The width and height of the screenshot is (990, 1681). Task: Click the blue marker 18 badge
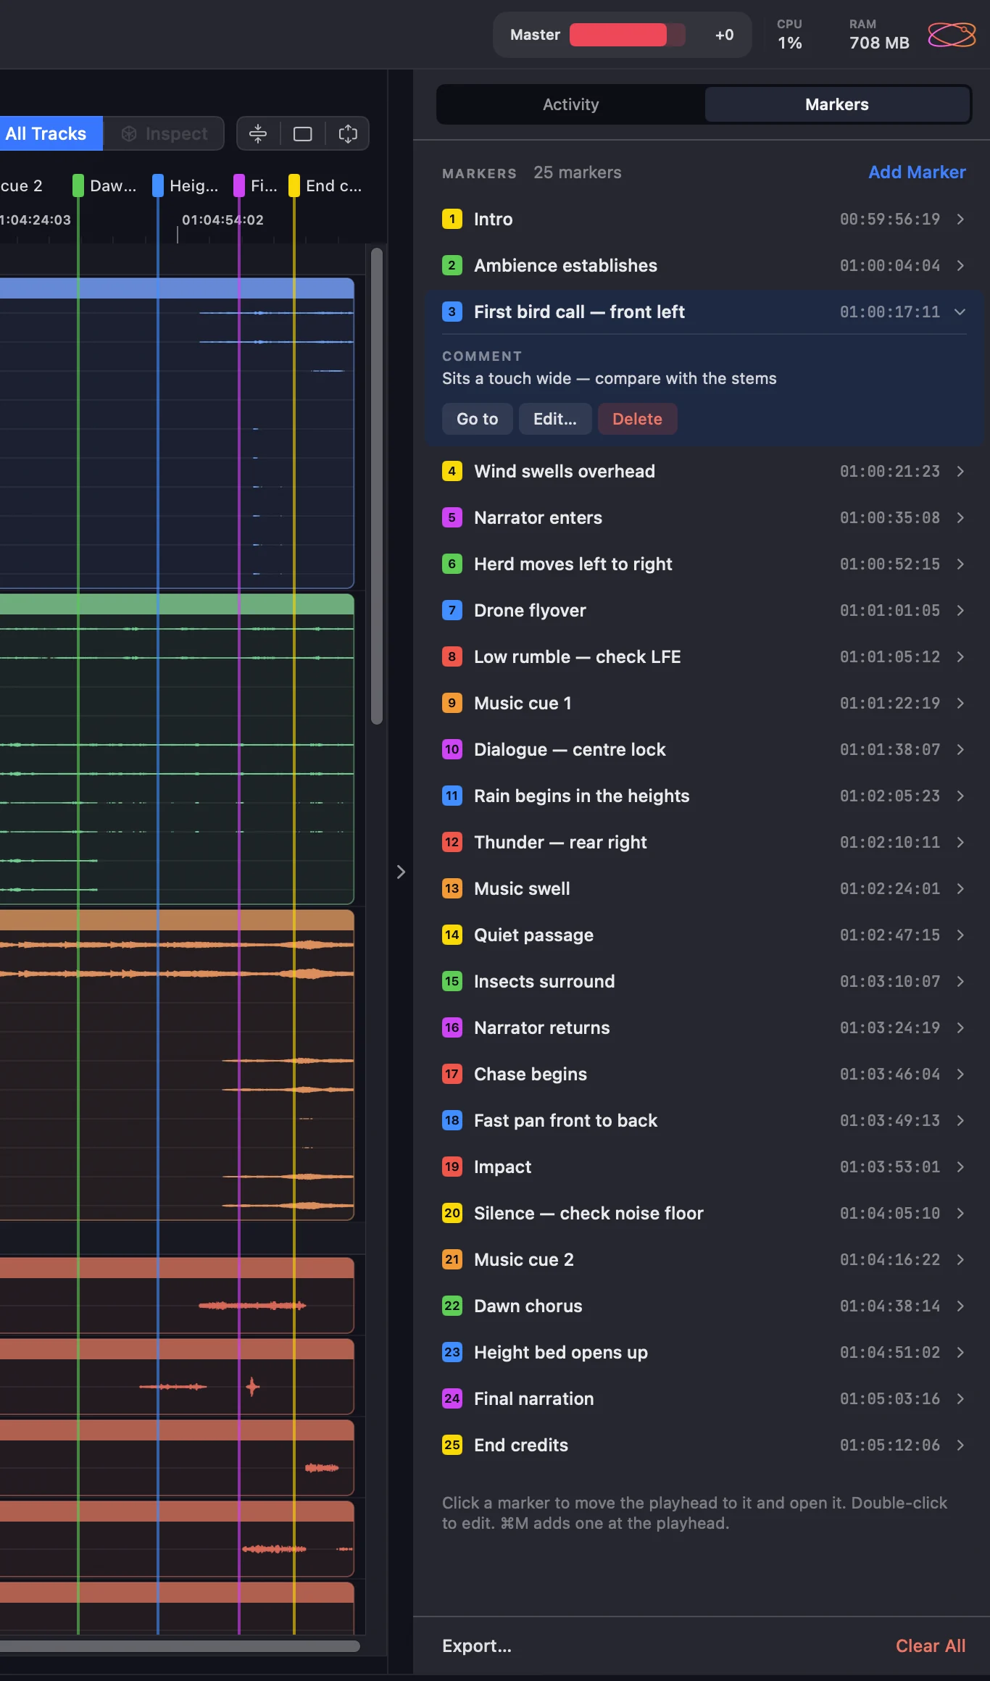(452, 1120)
